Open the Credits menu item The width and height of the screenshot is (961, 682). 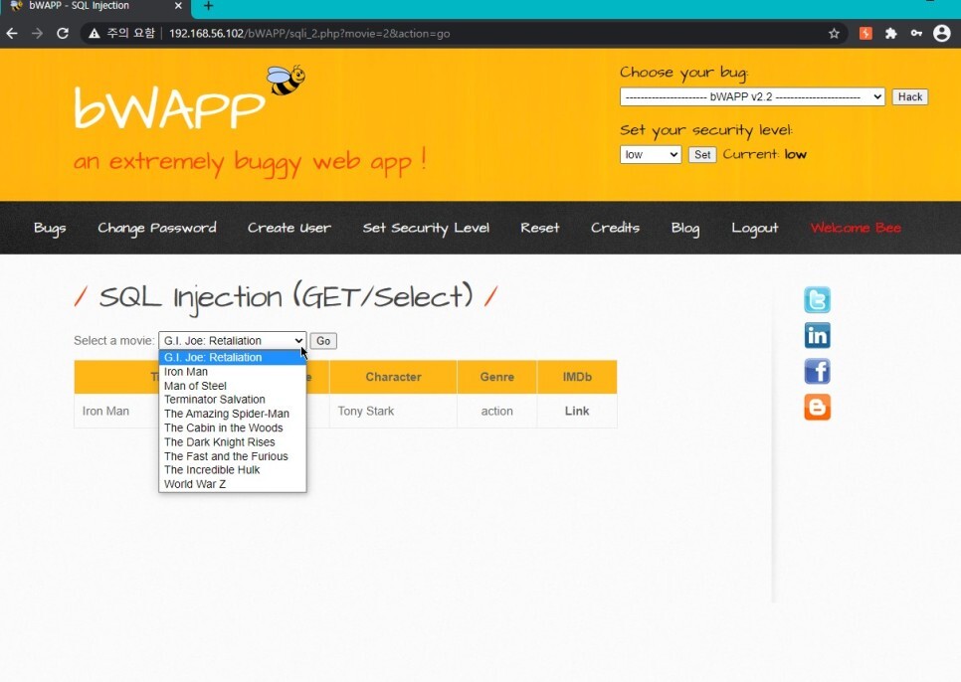[616, 228]
